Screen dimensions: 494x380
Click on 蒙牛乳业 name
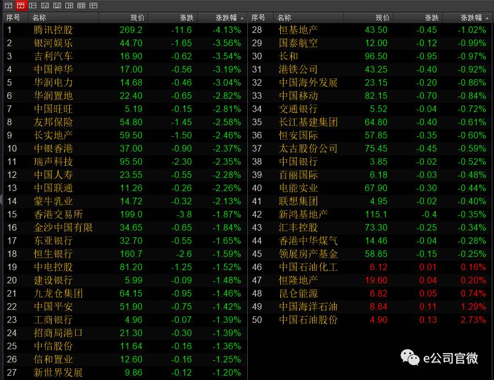pos(53,201)
